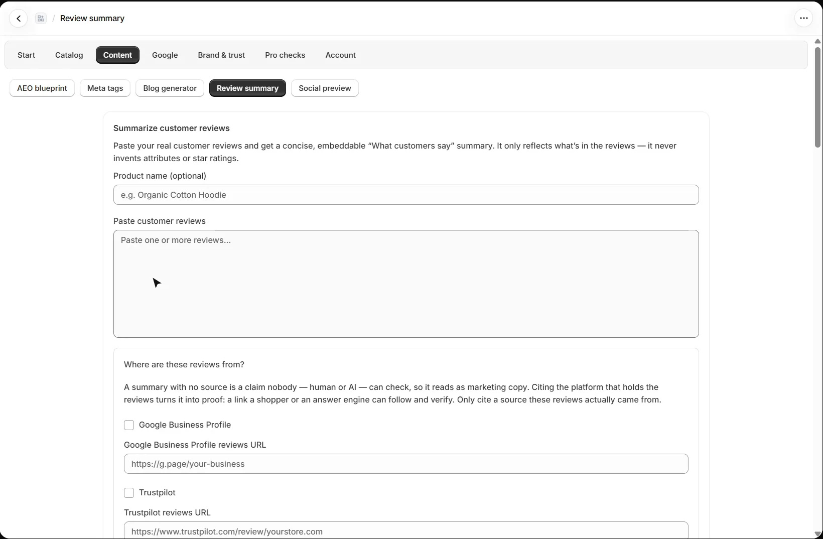Focus the Product name input field

[x=406, y=195]
